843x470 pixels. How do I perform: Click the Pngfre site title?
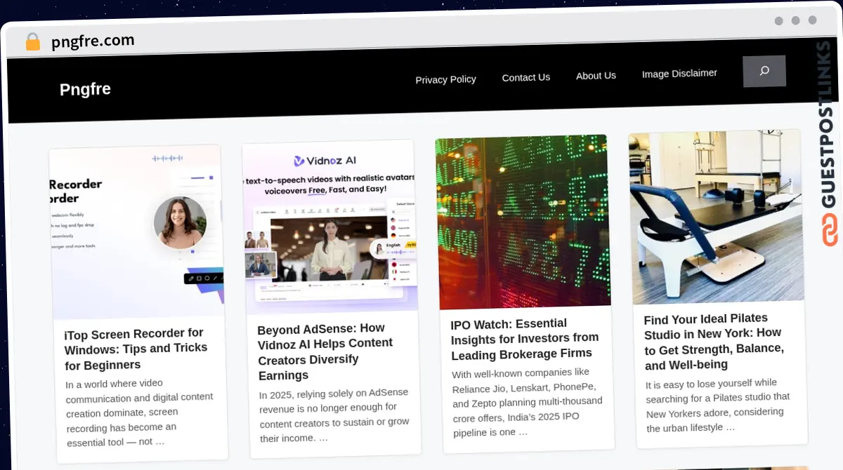[85, 89]
